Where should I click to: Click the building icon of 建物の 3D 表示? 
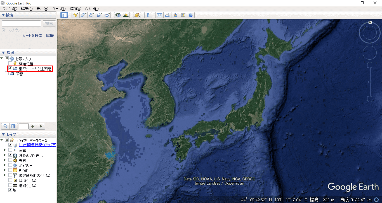coord(15,155)
